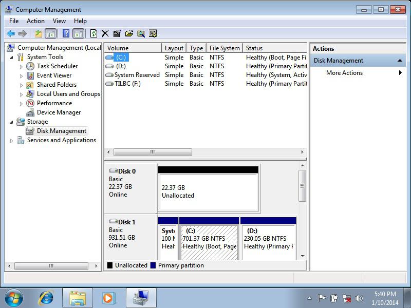Open the Action menu
The height and width of the screenshot is (308, 411).
coord(35,21)
